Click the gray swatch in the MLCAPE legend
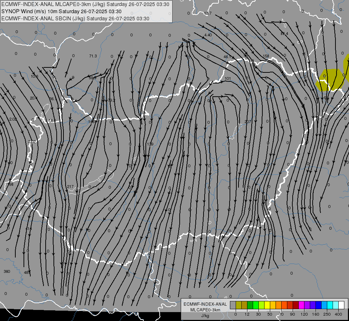 click(x=233, y=305)
